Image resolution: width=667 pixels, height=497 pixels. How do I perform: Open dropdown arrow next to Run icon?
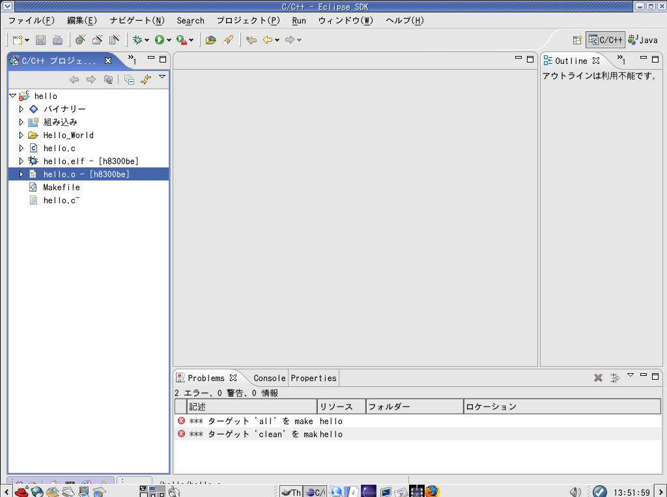pyautogui.click(x=169, y=40)
